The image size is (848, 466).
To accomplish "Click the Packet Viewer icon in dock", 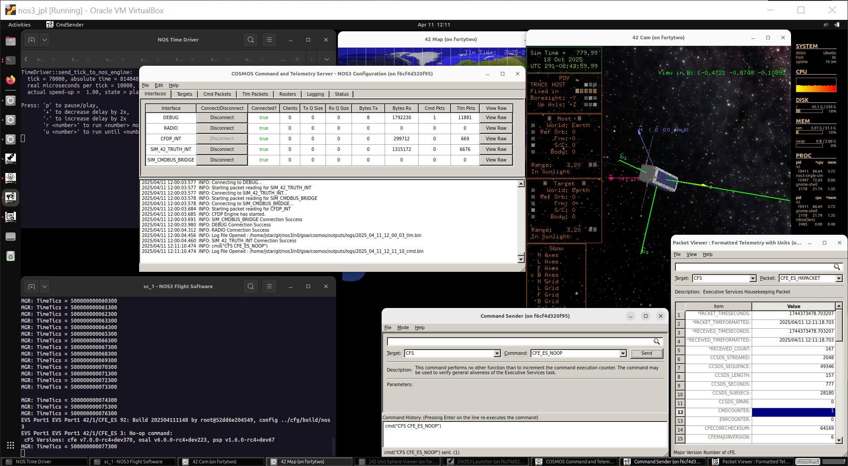I will pos(11,217).
